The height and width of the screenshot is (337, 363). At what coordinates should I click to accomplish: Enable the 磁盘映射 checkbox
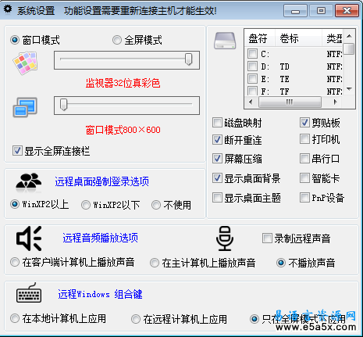(217, 123)
